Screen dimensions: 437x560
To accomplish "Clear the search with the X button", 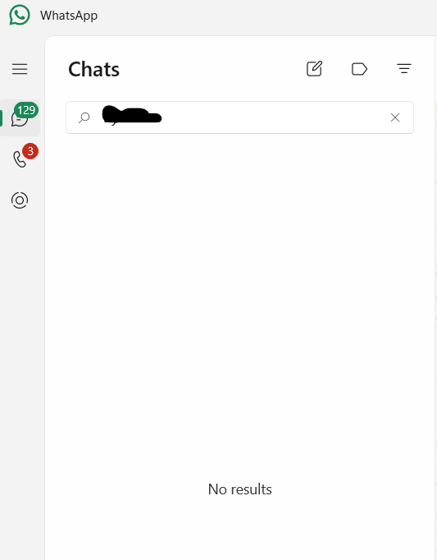I will tap(395, 117).
